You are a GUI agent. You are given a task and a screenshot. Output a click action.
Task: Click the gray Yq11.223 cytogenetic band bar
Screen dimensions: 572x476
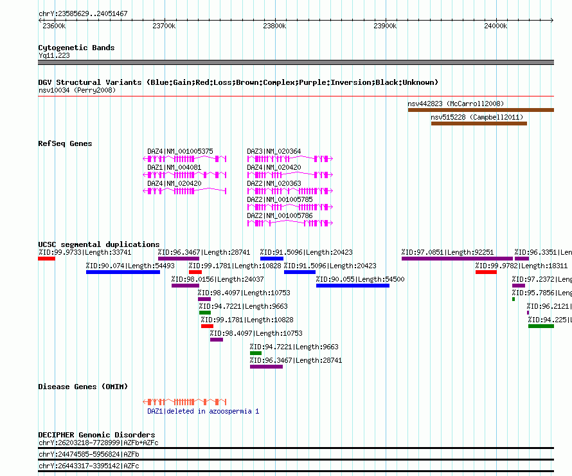[x=296, y=62]
